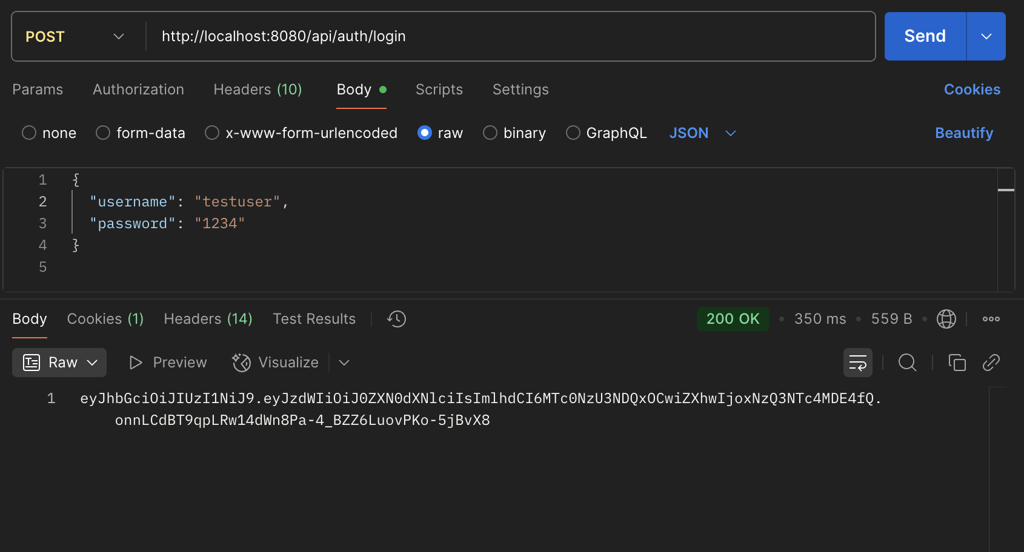Open the response more options menu
Viewport: 1024px width, 552px height.
click(x=991, y=319)
